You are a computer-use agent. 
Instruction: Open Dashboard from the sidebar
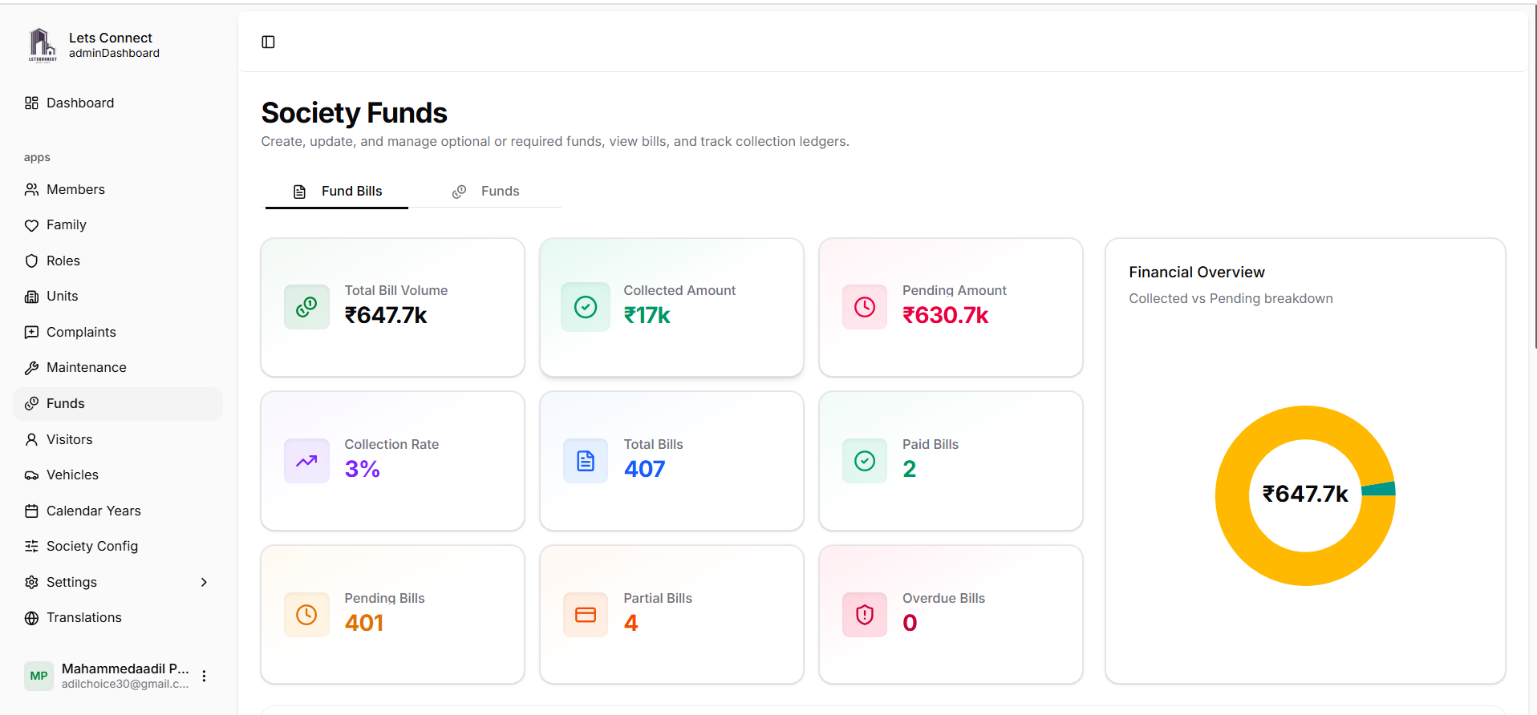click(118, 103)
